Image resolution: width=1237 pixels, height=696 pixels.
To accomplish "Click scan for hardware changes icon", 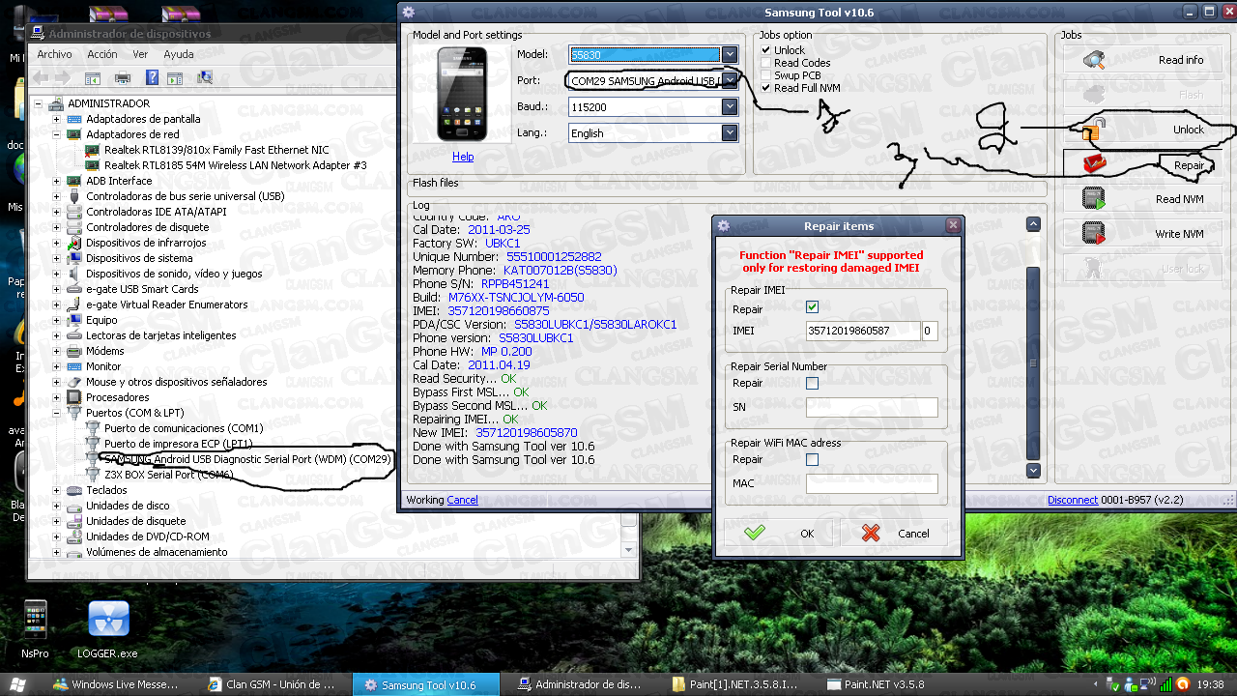I will [205, 77].
